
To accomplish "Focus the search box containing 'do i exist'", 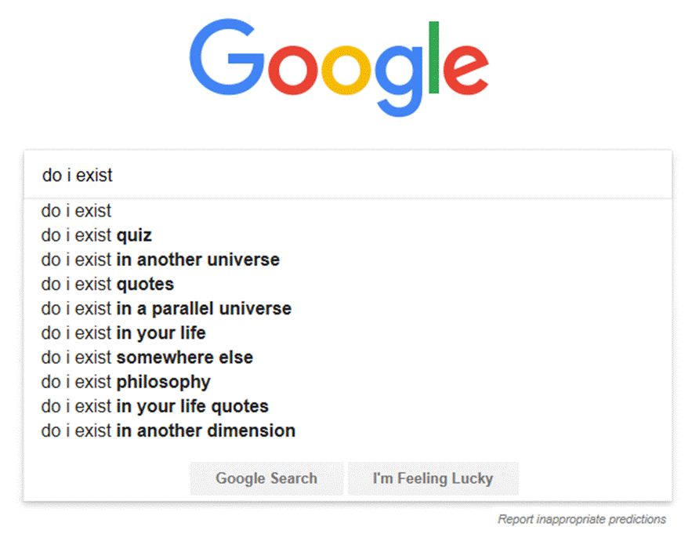I will click(347, 176).
